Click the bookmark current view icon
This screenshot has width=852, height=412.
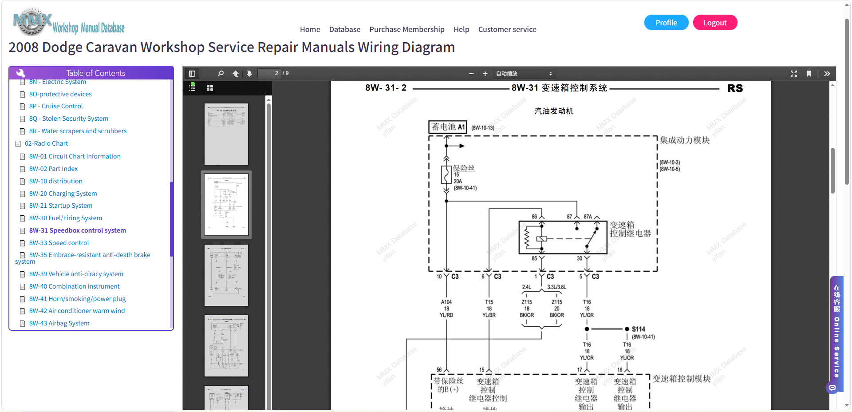pyautogui.click(x=809, y=74)
